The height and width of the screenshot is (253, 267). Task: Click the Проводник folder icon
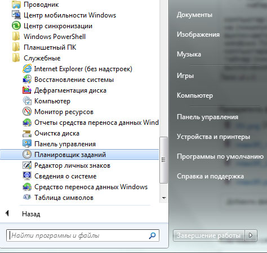(x=16, y=5)
